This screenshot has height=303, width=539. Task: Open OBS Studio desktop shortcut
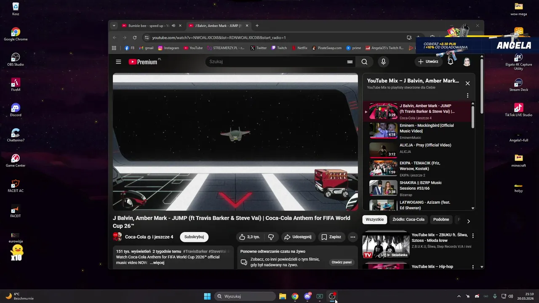[x=16, y=59]
